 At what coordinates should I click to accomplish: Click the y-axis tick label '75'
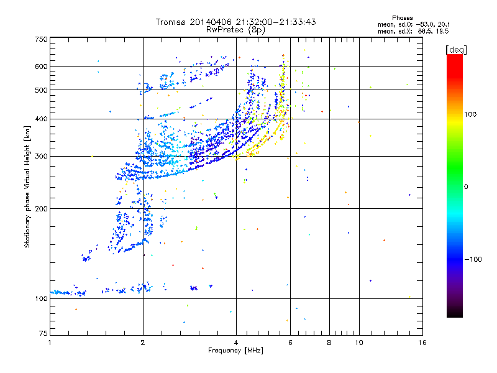click(x=43, y=333)
